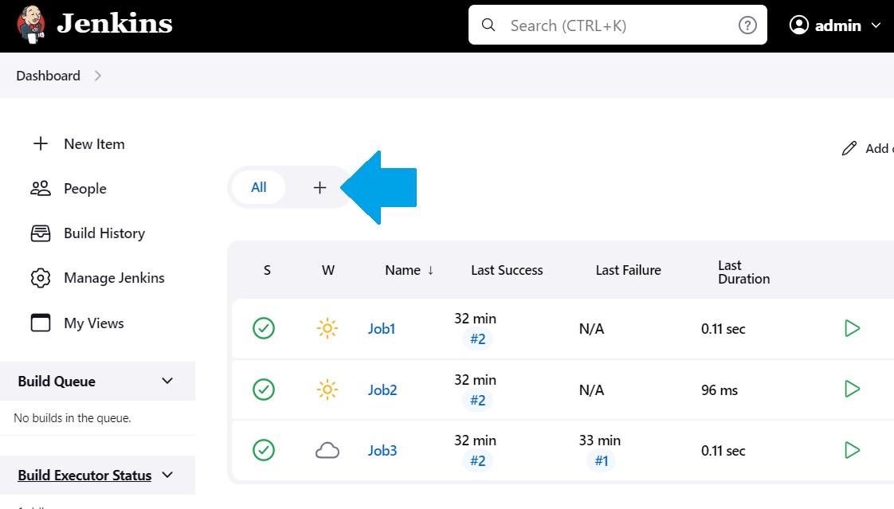Schedule a build for Job3
This screenshot has width=894, height=509.
coord(853,450)
